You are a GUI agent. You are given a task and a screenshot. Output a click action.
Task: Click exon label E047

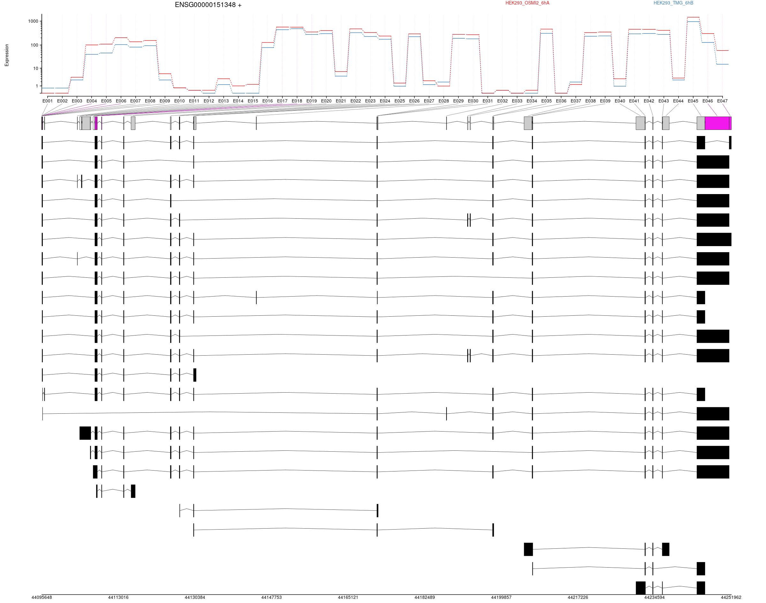point(723,101)
